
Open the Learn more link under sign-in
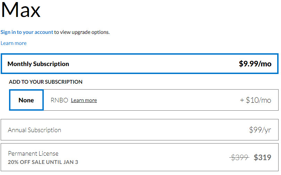pos(14,43)
